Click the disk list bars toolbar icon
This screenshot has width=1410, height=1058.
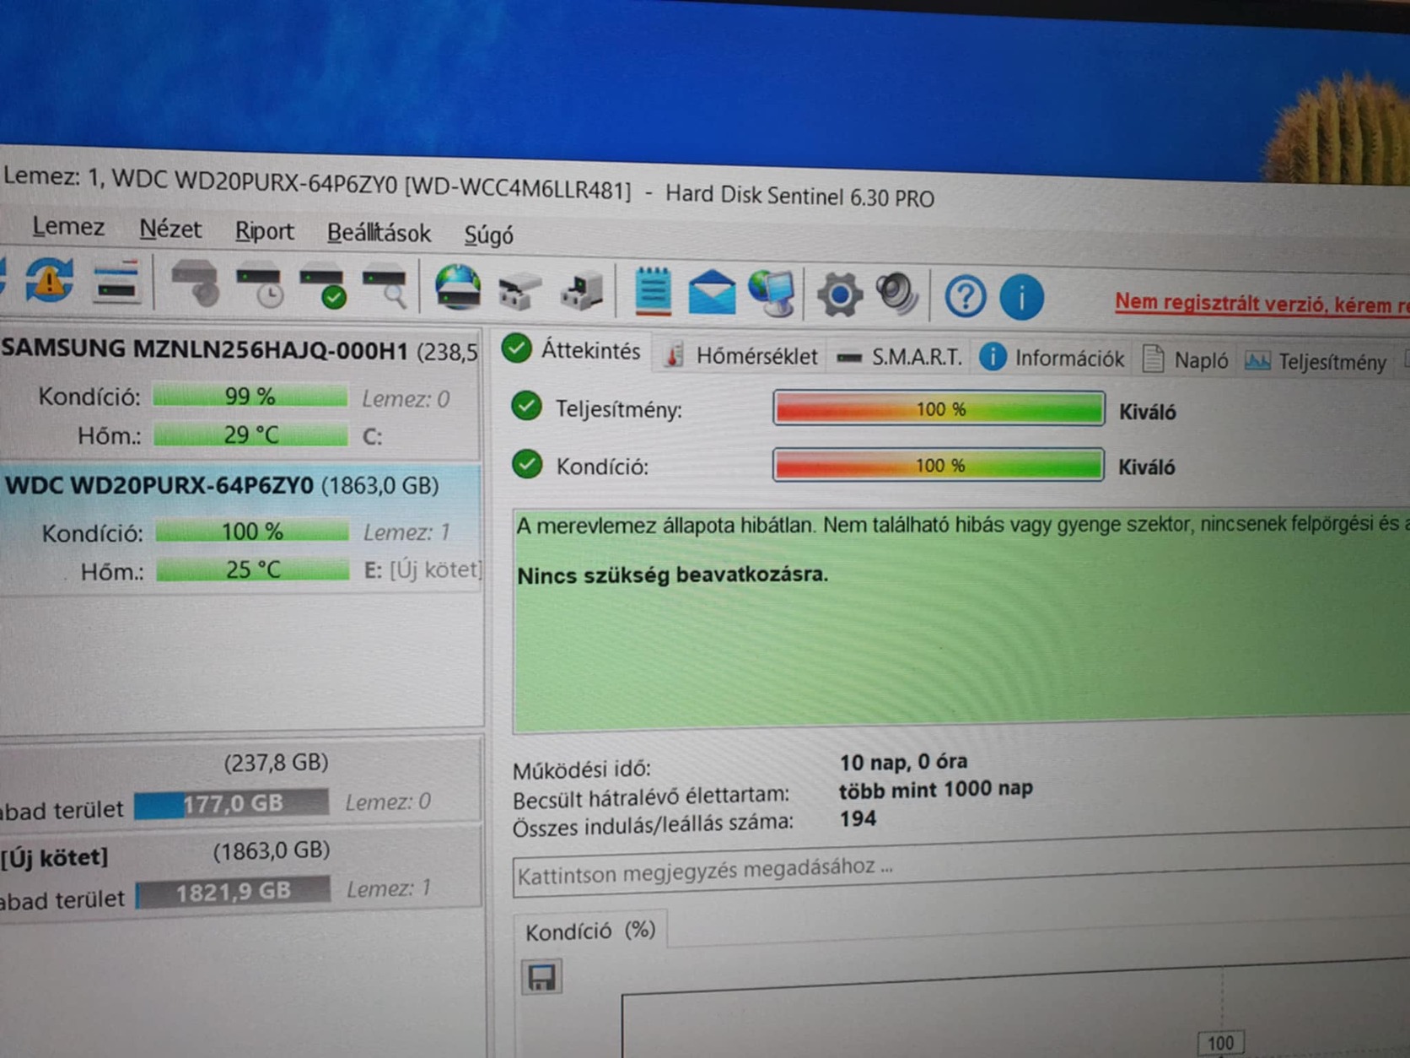116,281
